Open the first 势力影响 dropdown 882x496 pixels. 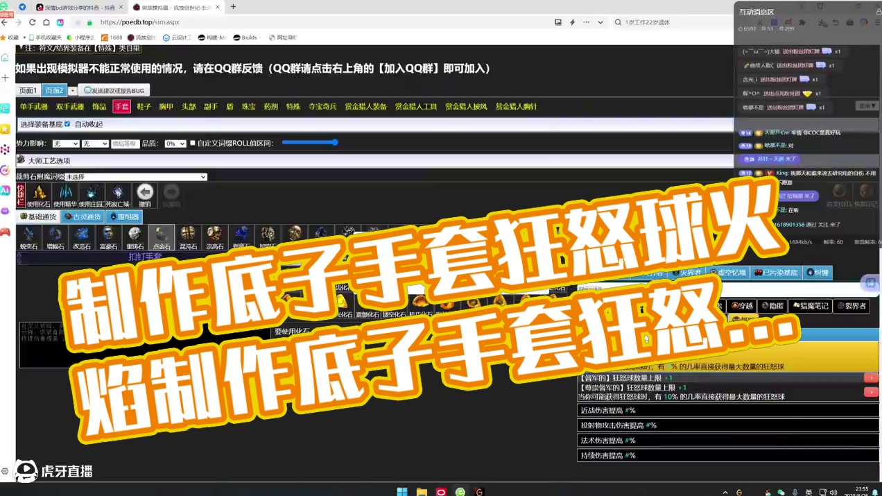(x=65, y=143)
